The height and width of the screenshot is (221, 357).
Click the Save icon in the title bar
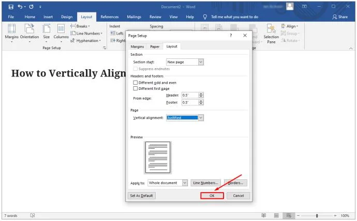coord(11,7)
